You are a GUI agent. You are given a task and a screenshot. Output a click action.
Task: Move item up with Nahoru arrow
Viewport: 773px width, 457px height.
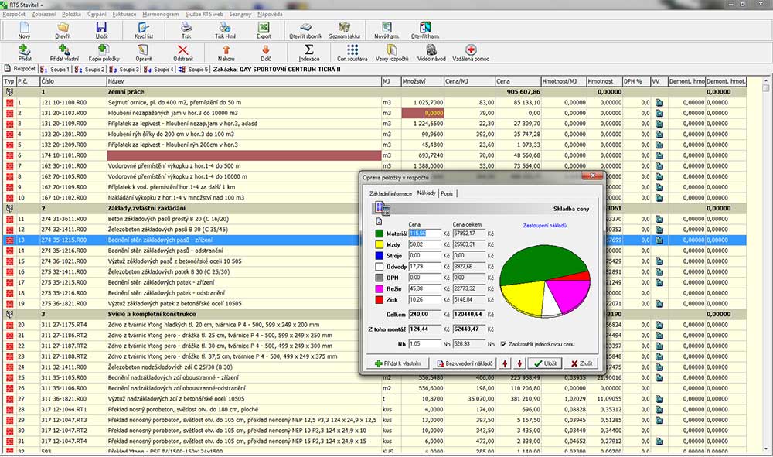pyautogui.click(x=226, y=49)
